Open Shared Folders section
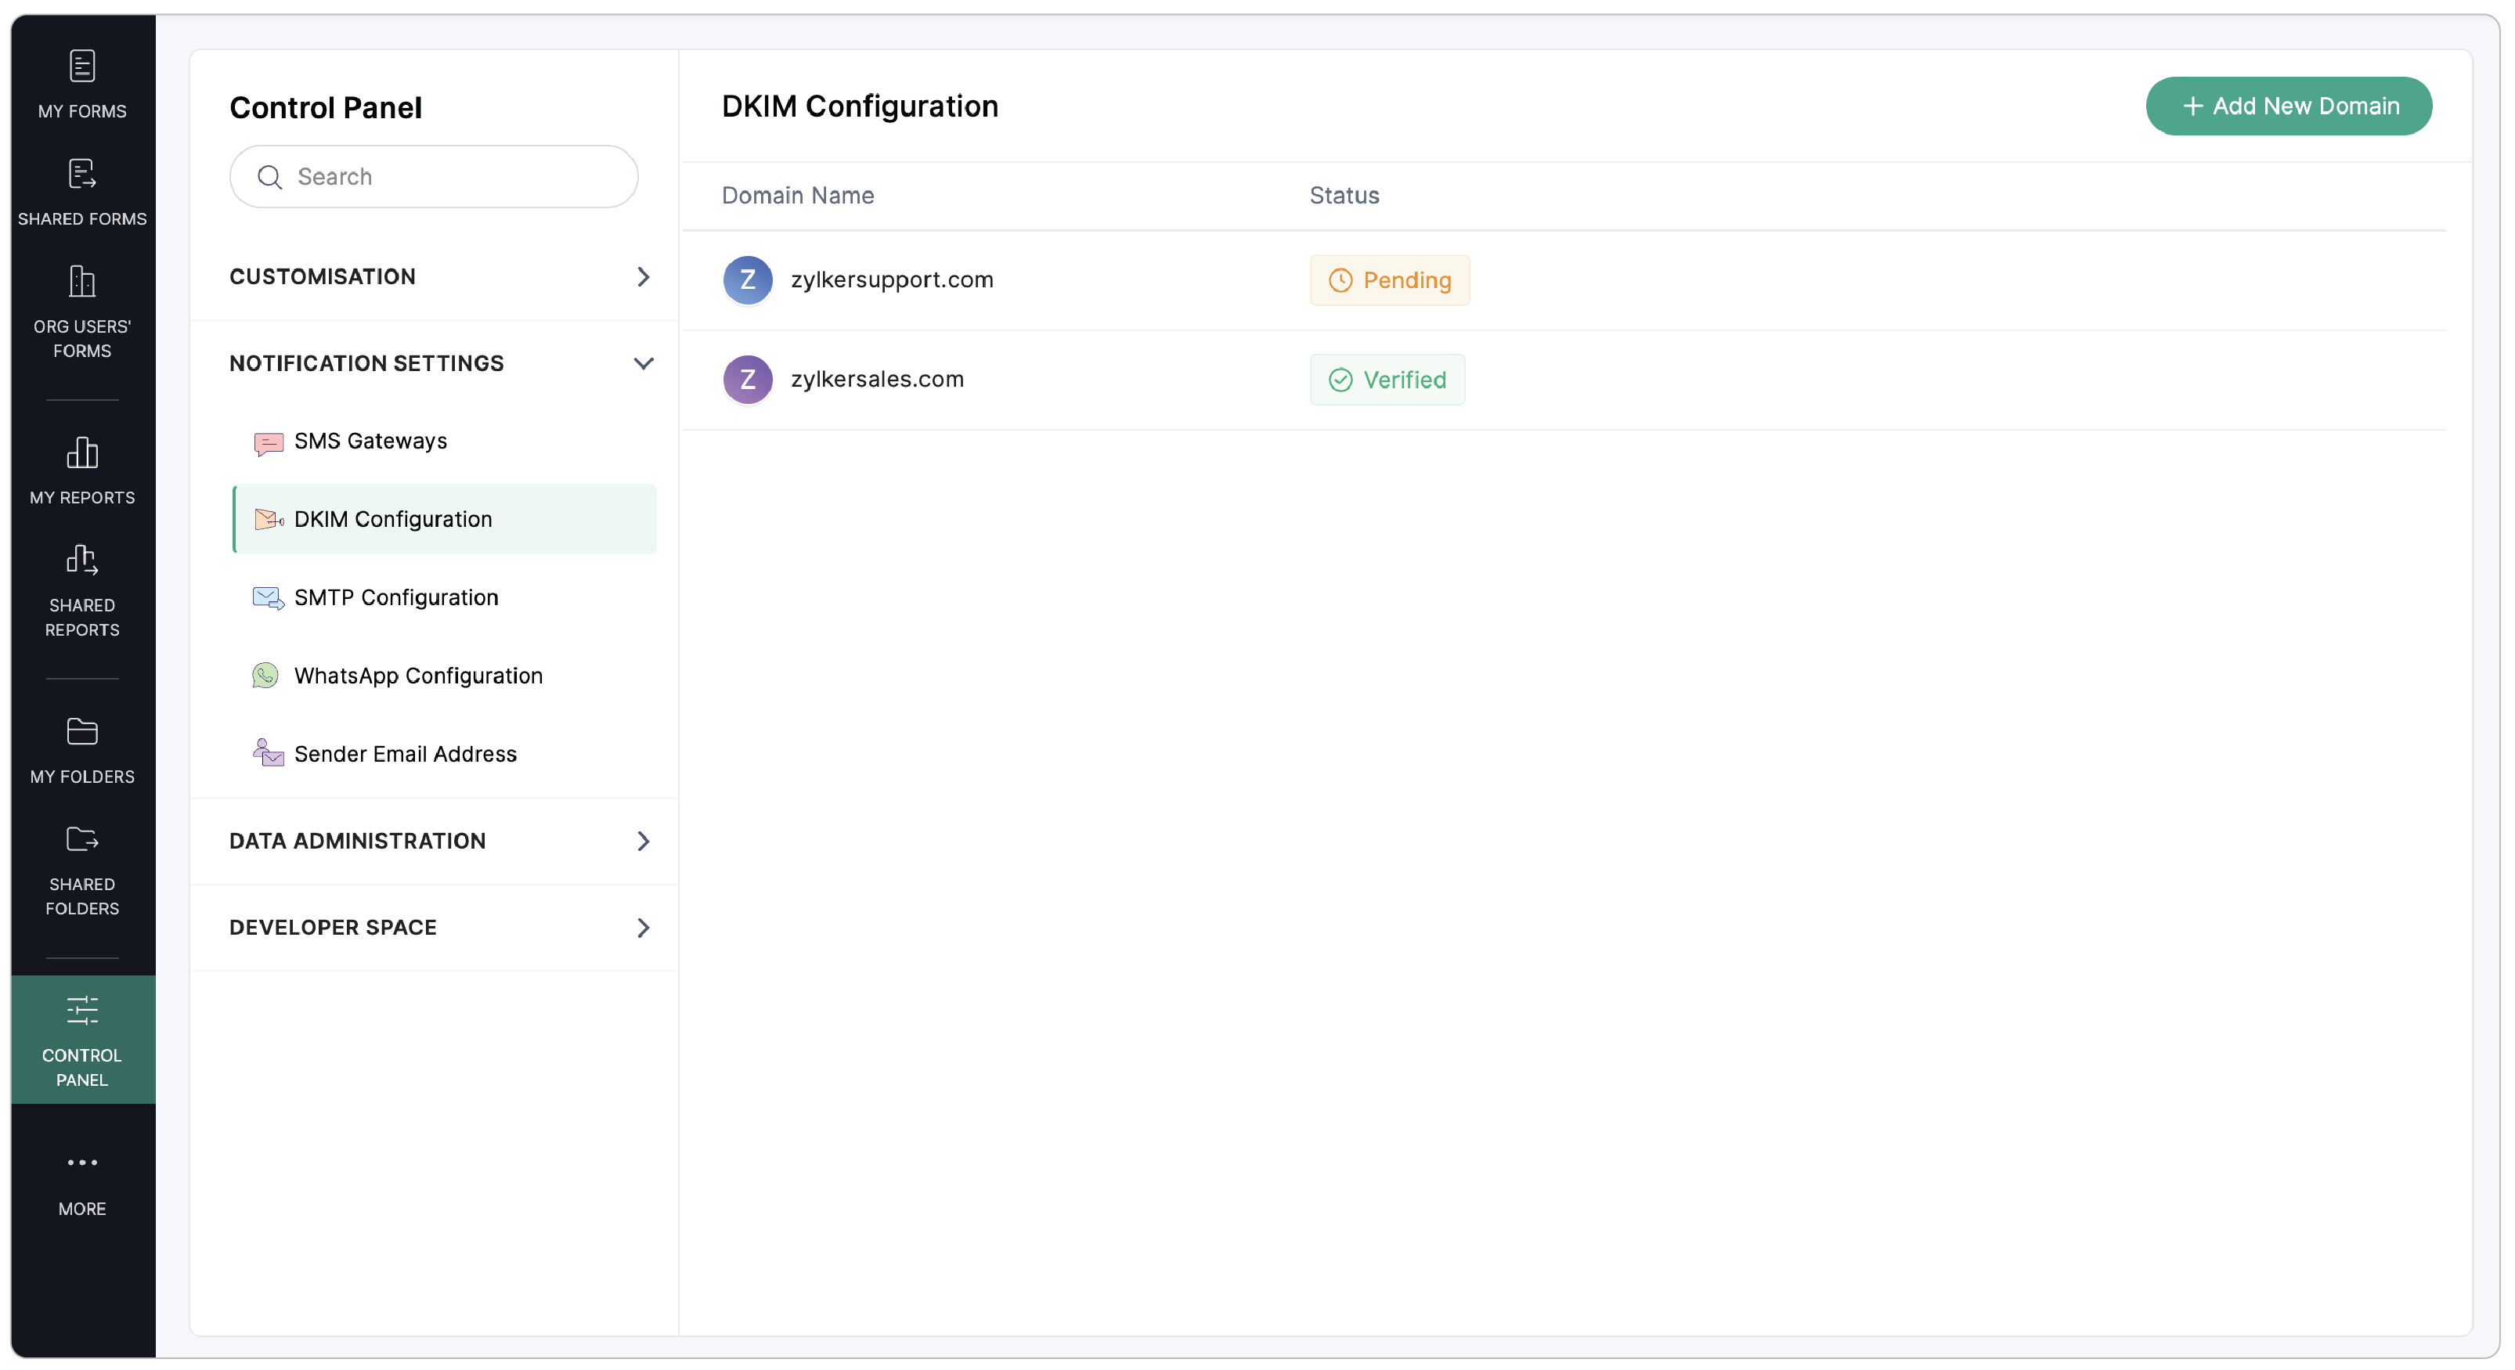Image resolution: width=2515 pixels, height=1370 pixels. click(x=82, y=870)
